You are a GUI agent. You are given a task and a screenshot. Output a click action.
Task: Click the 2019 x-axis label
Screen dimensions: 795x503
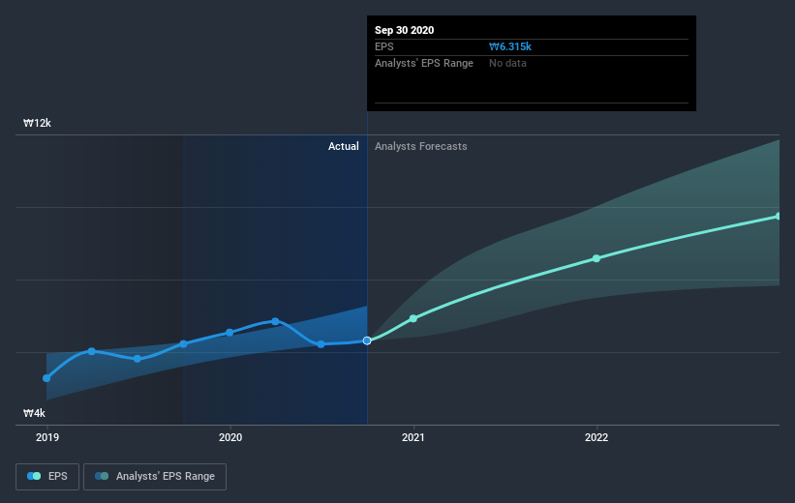tap(46, 437)
